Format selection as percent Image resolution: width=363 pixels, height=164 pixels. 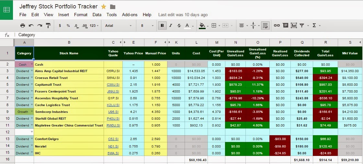click(68, 26)
